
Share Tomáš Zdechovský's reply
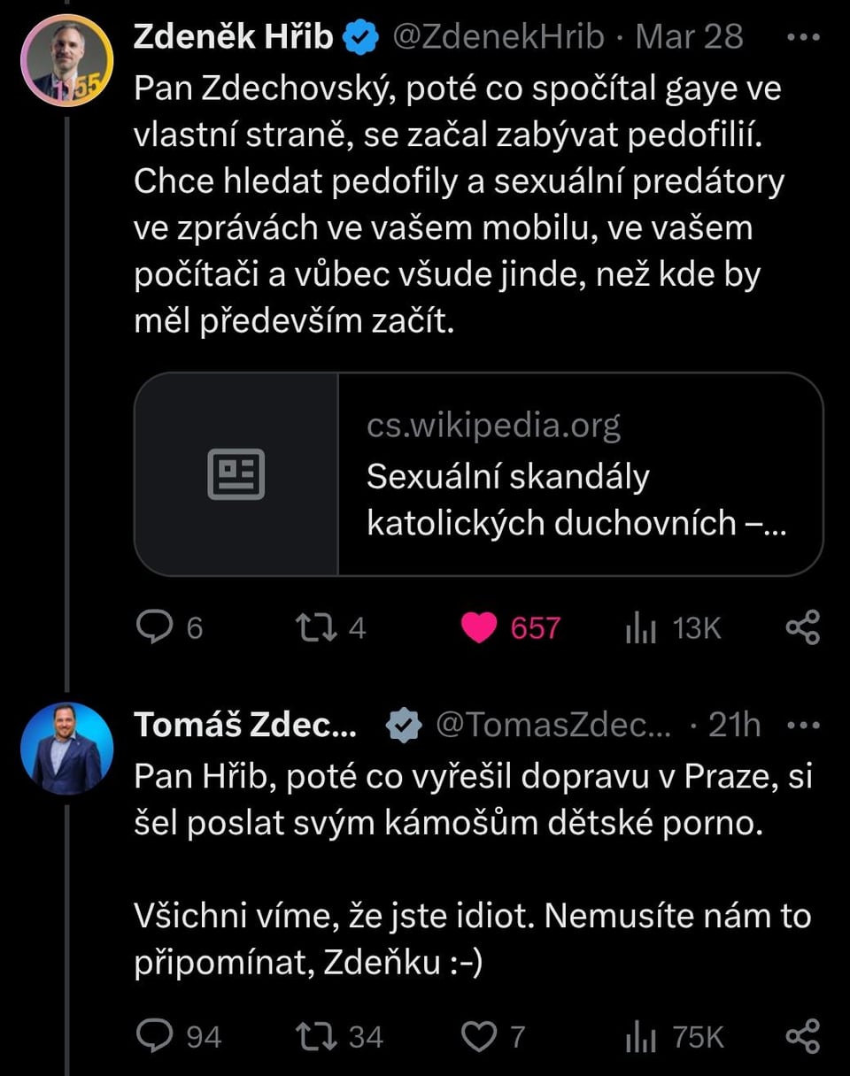[x=802, y=1036]
